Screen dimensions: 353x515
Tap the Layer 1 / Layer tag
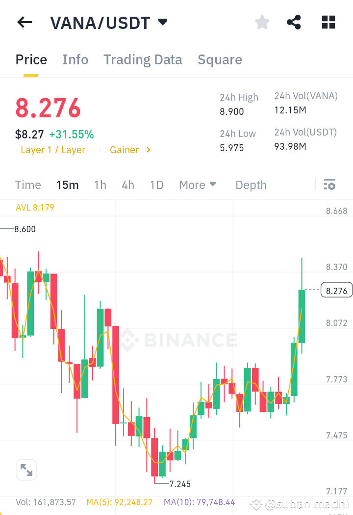click(53, 150)
